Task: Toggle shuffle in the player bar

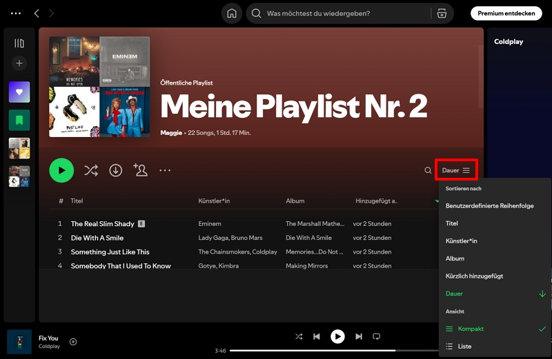Action: point(299,336)
